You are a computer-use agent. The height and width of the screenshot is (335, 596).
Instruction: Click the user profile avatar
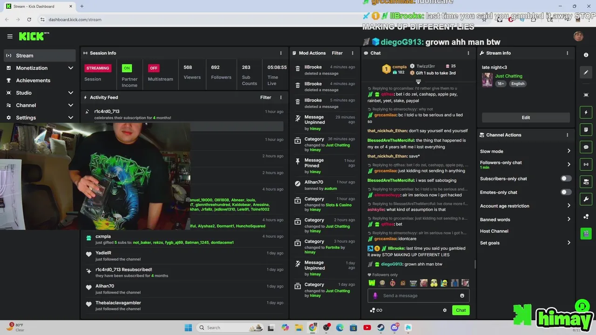578,36
